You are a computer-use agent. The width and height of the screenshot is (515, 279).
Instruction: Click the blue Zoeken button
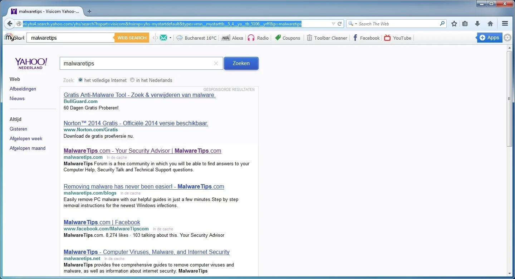click(x=241, y=63)
